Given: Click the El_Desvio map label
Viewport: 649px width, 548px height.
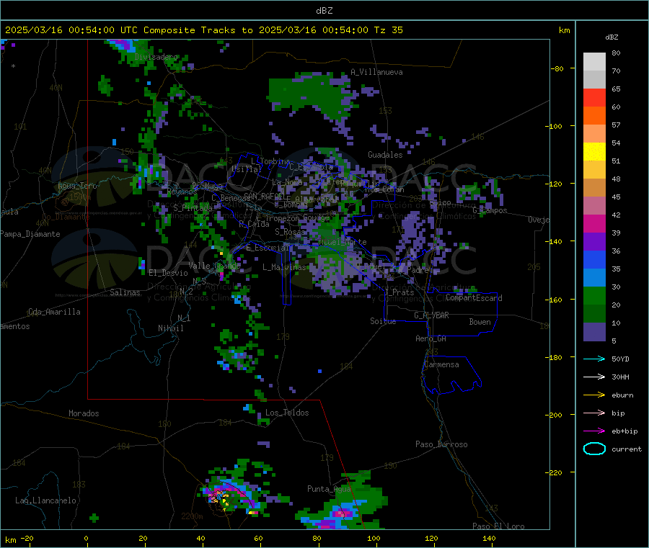Looking at the screenshot, I should click(168, 273).
